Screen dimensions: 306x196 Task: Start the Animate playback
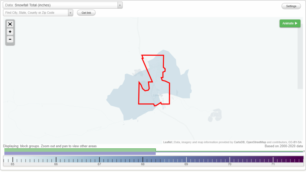point(290,23)
